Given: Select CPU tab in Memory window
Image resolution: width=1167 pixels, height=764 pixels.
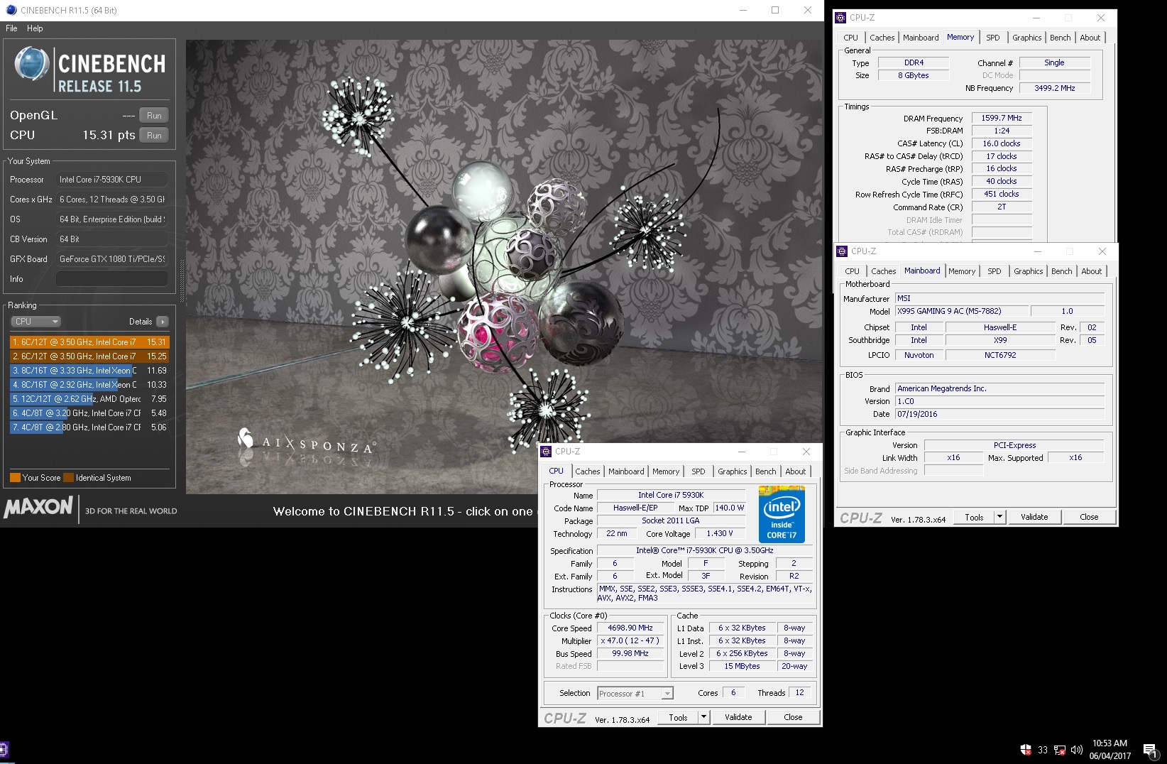Looking at the screenshot, I should 850,38.
